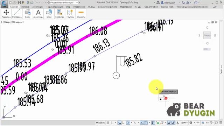
Task: Open the Аннотации ribbon tab
Action: [x=38, y=7]
